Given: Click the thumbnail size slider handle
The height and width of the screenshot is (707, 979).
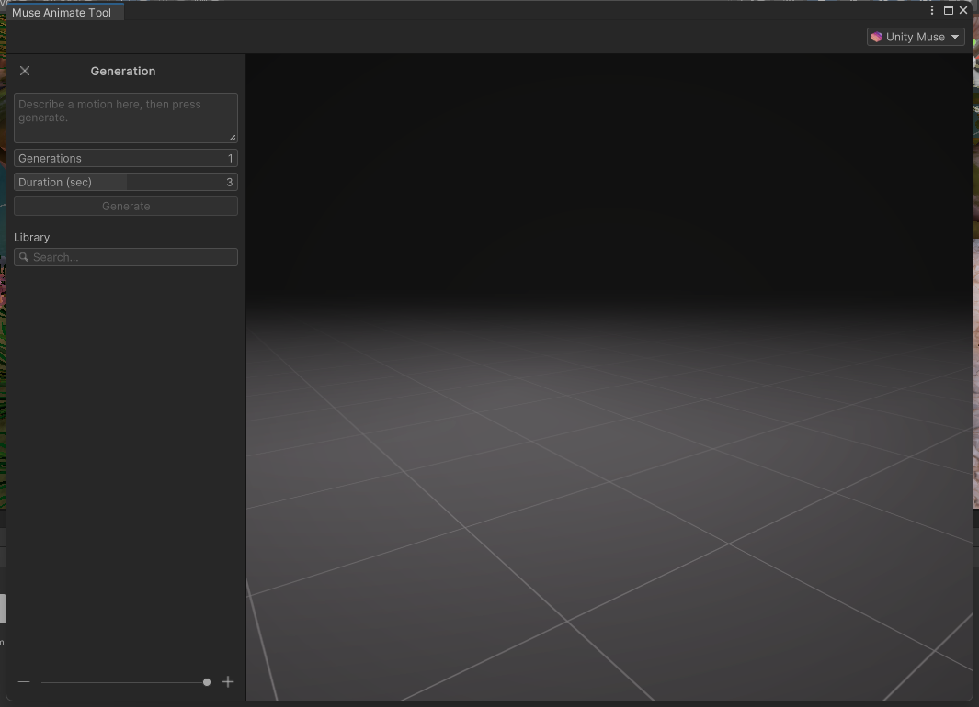Looking at the screenshot, I should [x=207, y=682].
